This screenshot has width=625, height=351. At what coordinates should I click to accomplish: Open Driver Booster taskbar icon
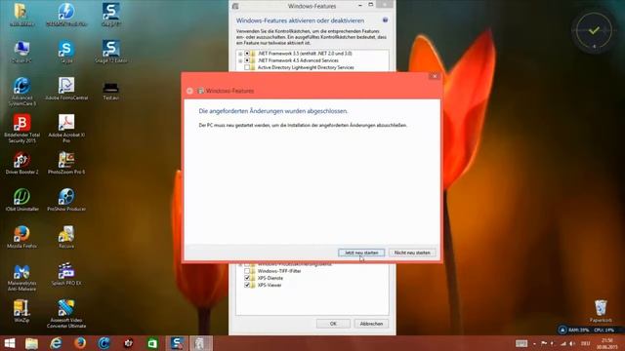(x=128, y=343)
